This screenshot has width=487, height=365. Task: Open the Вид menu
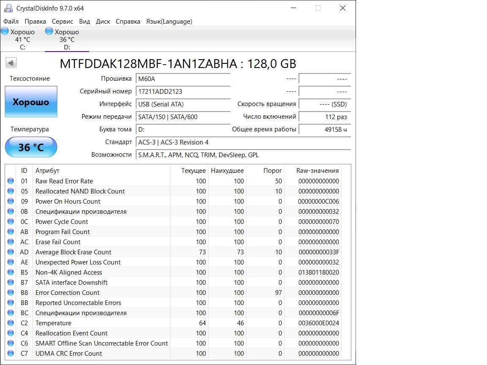tap(85, 22)
